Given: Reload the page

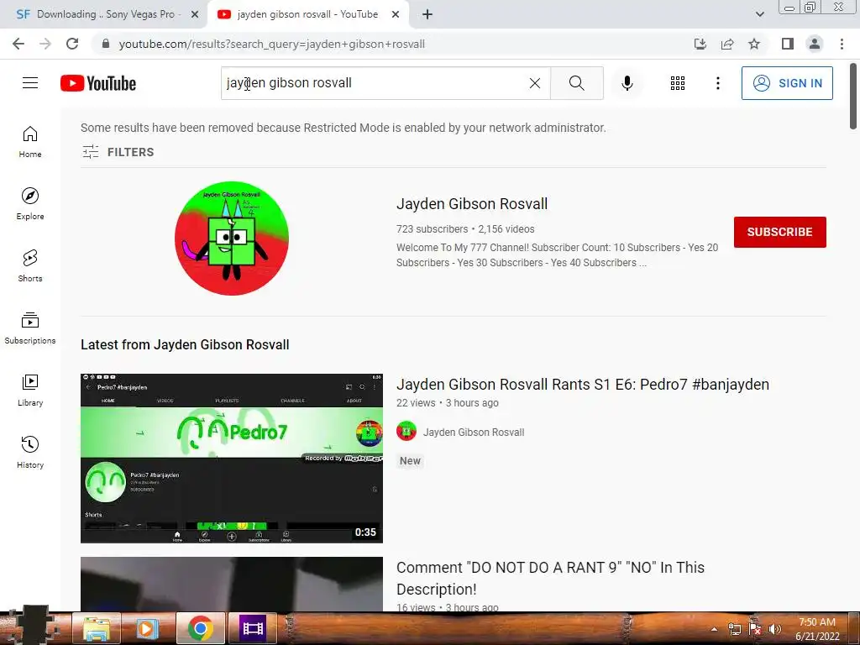Looking at the screenshot, I should (72, 44).
